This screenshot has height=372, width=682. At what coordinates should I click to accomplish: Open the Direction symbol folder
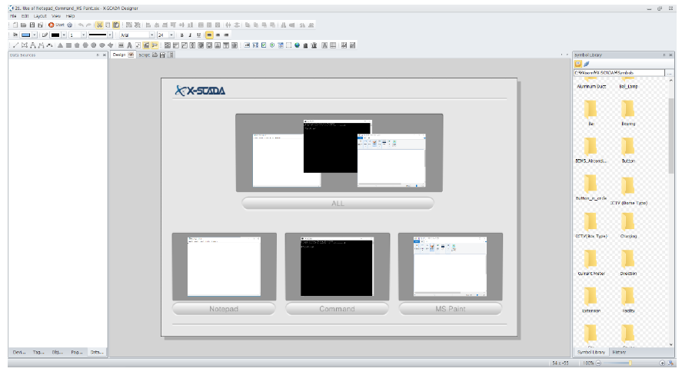[x=627, y=262]
